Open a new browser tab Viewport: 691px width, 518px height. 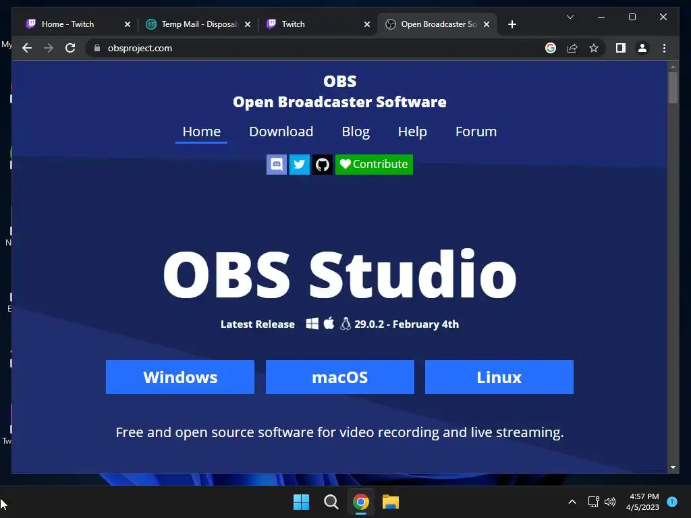point(512,24)
